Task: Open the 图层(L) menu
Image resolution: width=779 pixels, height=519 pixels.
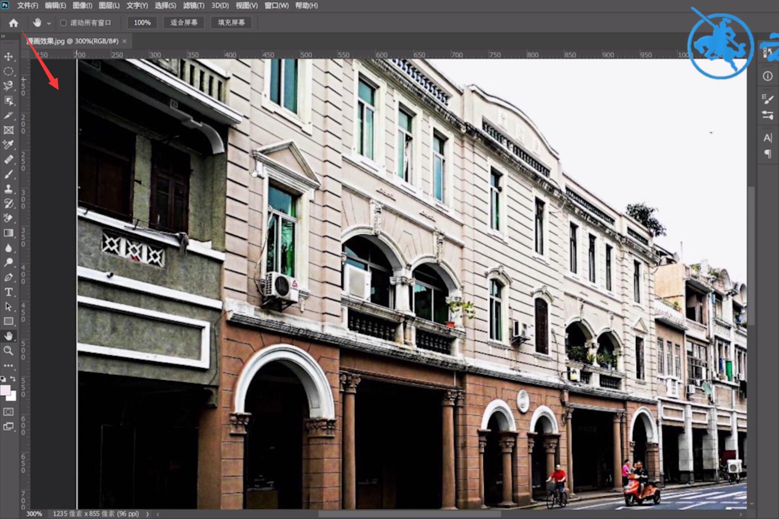Action: [109, 6]
